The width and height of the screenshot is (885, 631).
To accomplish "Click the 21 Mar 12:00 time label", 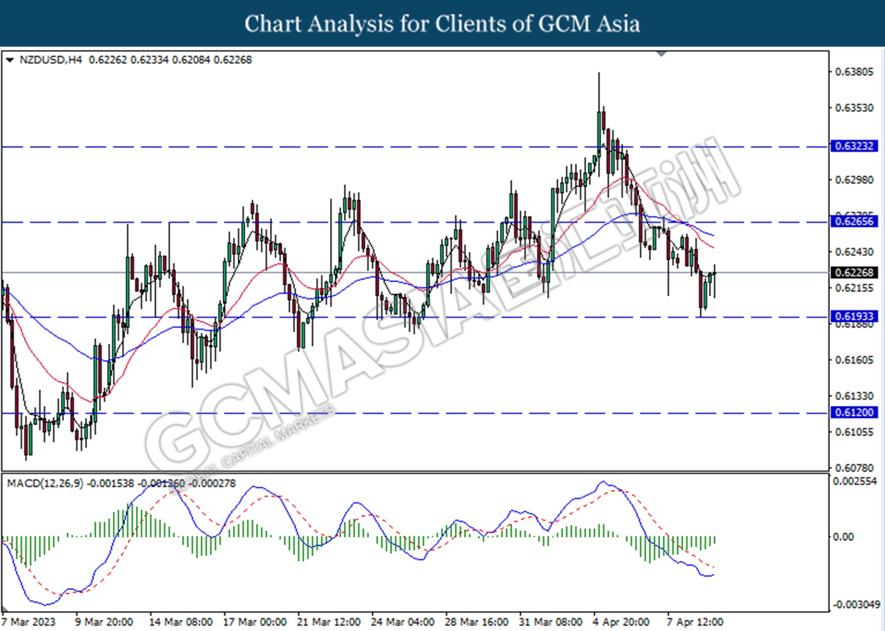I will coord(328,622).
